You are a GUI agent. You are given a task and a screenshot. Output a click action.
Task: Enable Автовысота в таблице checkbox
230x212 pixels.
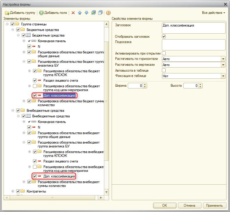(x=164, y=70)
